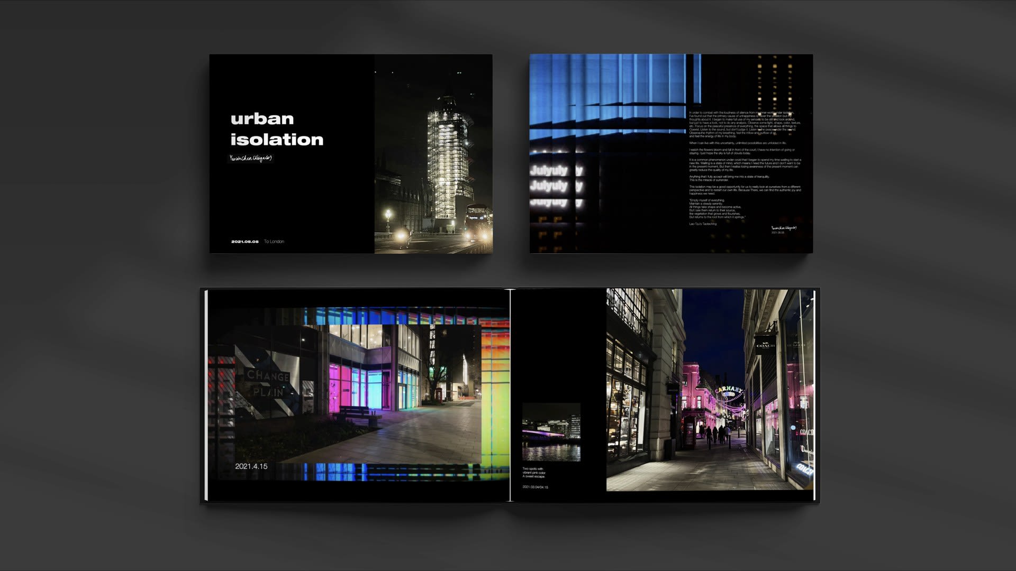1016x571 pixels.
Task: Select the small river bridge thumbnail photo
Action: tap(551, 432)
